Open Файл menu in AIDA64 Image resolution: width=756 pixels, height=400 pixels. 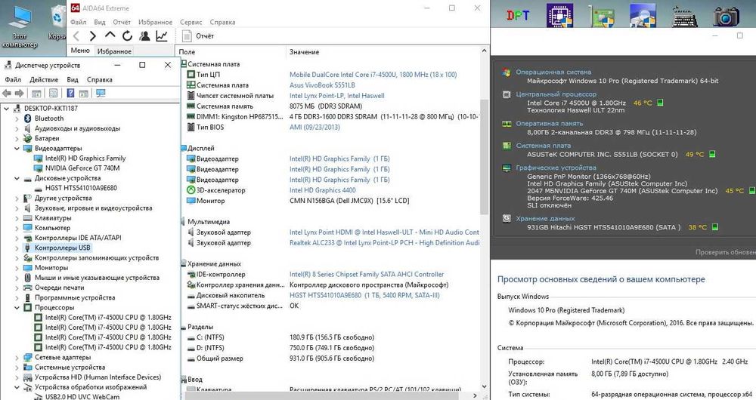[79, 22]
